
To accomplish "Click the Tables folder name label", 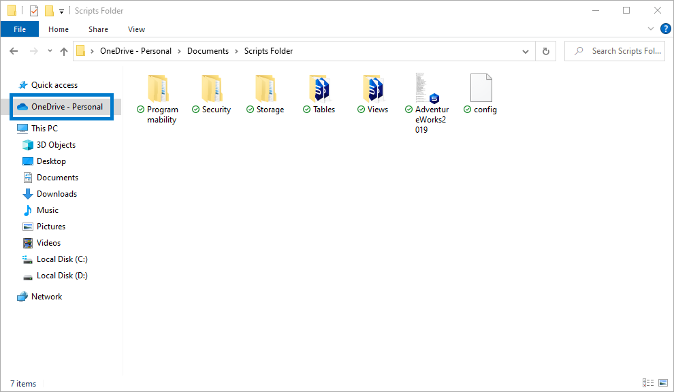I will click(x=323, y=110).
